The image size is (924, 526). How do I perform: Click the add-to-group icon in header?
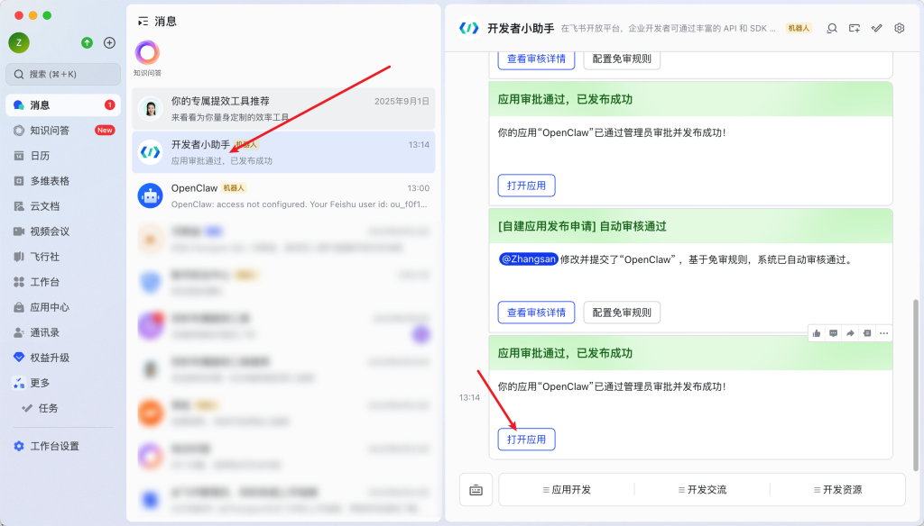coord(855,28)
